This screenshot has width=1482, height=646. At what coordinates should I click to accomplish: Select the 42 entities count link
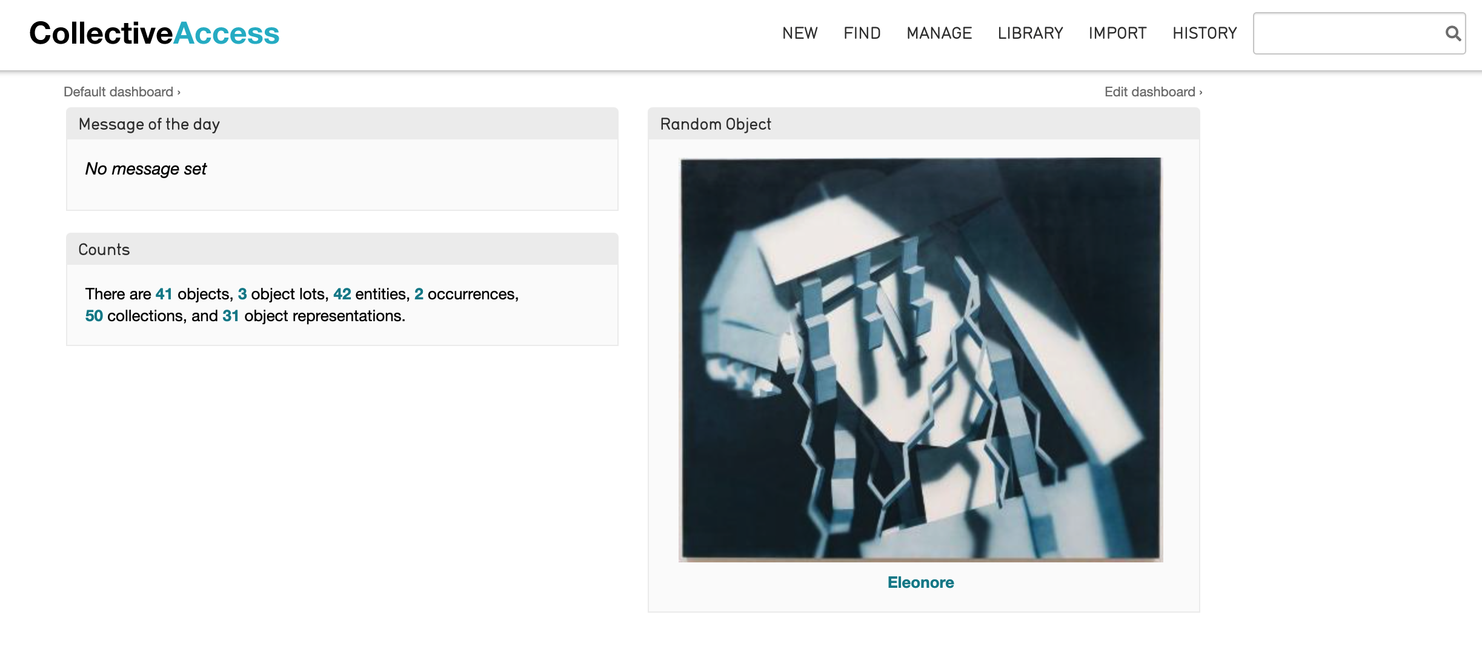tap(342, 294)
